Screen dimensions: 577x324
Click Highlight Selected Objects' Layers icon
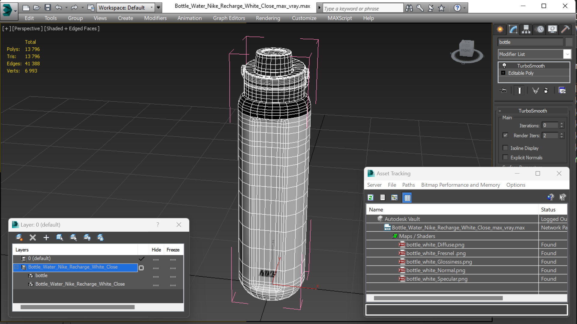pyautogui.click(x=73, y=237)
